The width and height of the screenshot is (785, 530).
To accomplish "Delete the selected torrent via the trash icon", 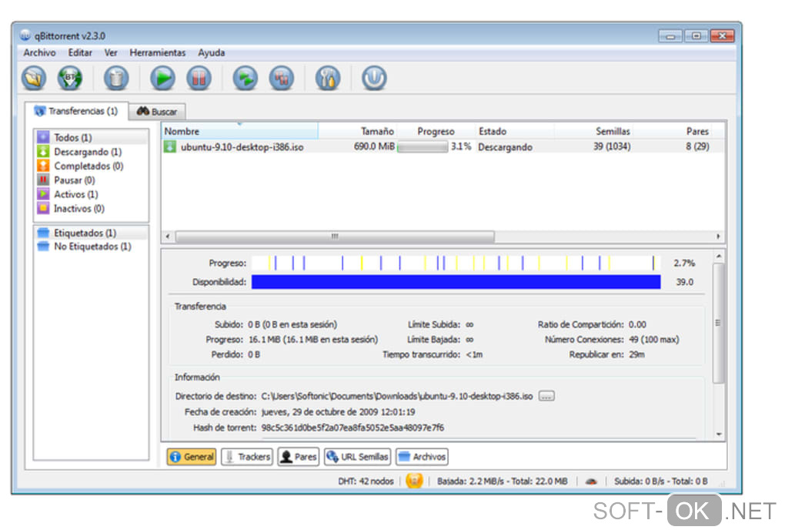I will [x=116, y=78].
